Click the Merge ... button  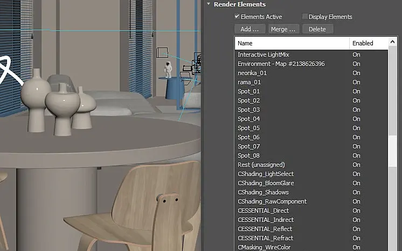coord(283,29)
